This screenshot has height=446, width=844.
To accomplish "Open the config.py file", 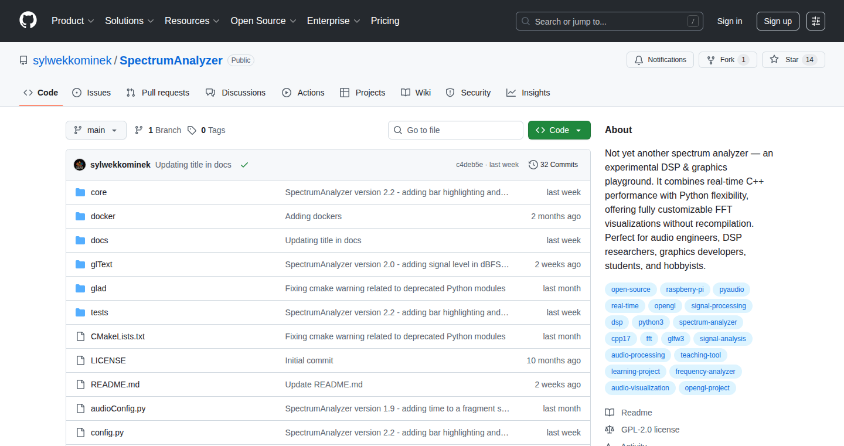I will [107, 433].
